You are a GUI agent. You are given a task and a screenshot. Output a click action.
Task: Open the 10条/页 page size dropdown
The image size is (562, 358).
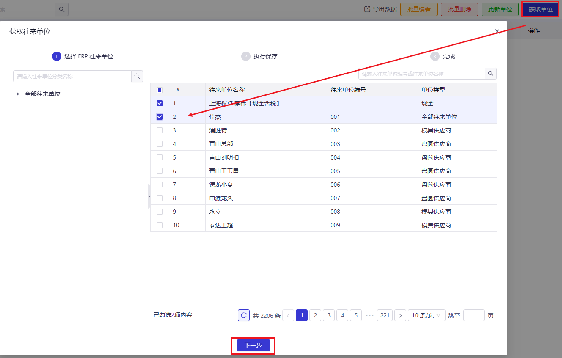point(427,315)
